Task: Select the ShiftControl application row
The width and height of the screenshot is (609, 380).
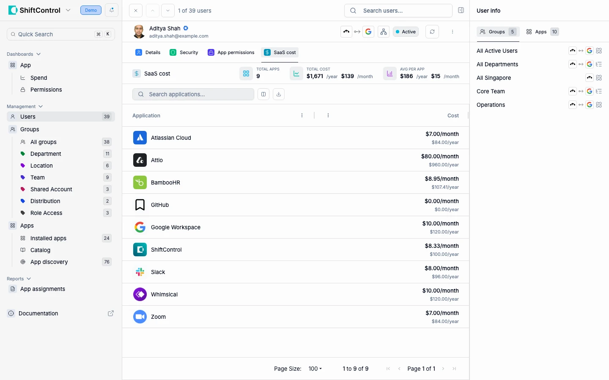Action: pos(296,250)
